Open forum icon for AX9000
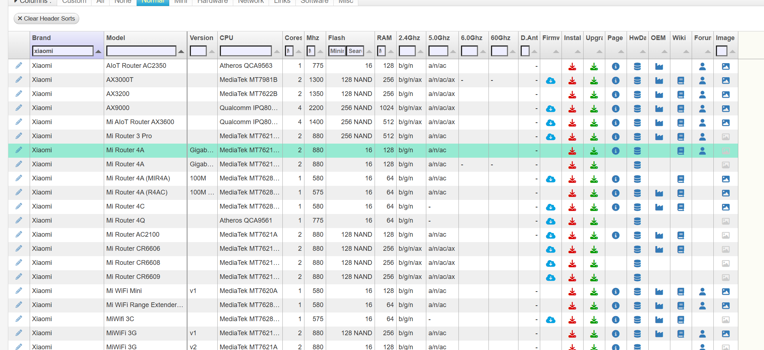Image resolution: width=764 pixels, height=350 pixels. coord(703,109)
